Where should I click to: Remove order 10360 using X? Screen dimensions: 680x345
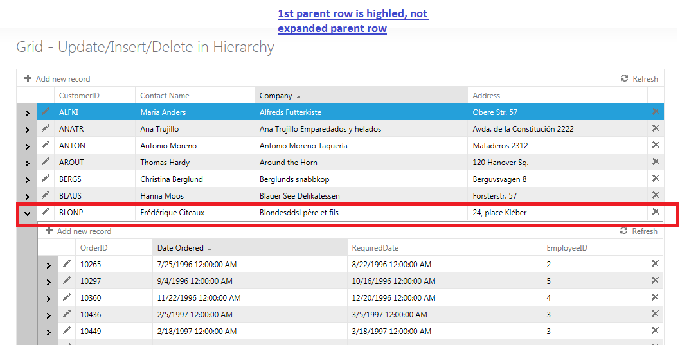pyautogui.click(x=656, y=297)
